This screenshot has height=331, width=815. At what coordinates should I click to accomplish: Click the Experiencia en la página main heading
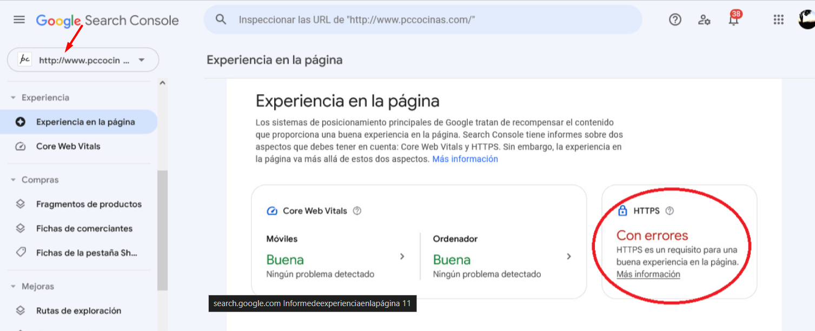pos(347,101)
